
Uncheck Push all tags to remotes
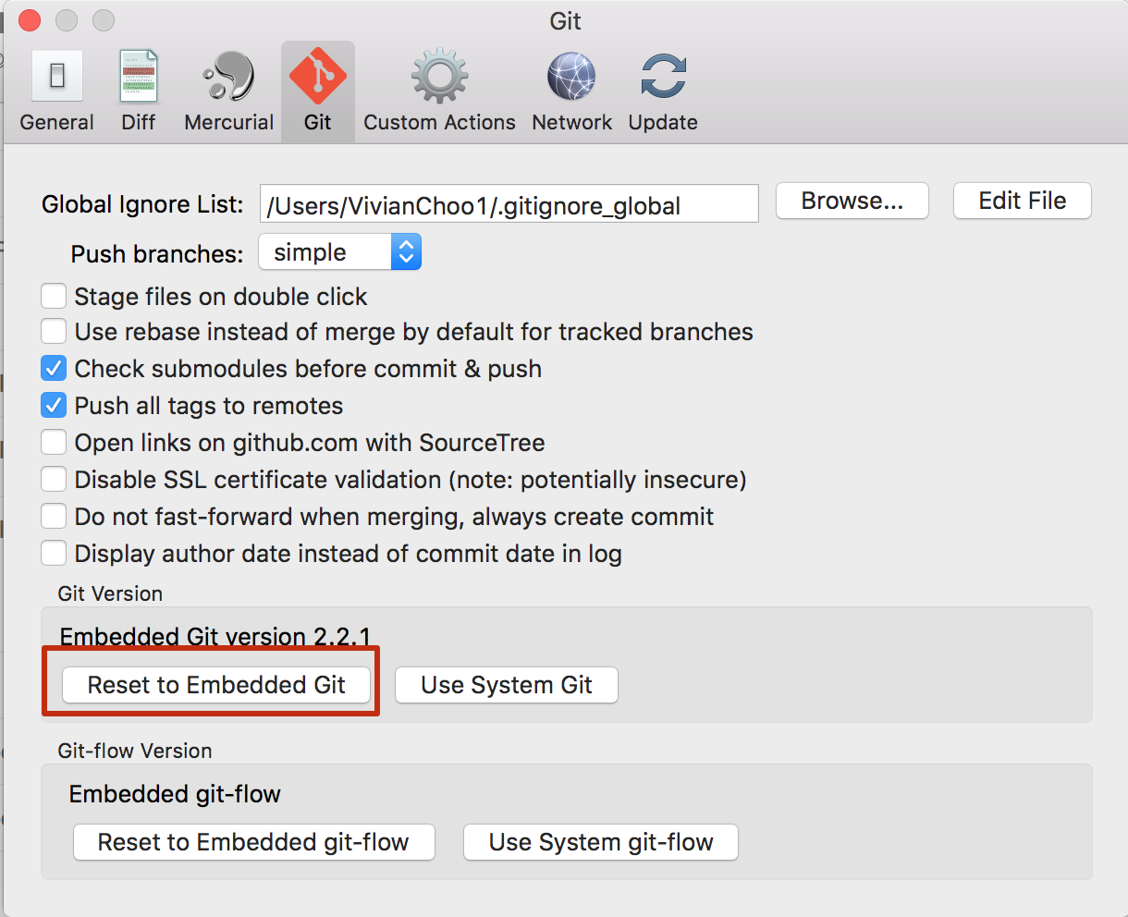coord(54,405)
